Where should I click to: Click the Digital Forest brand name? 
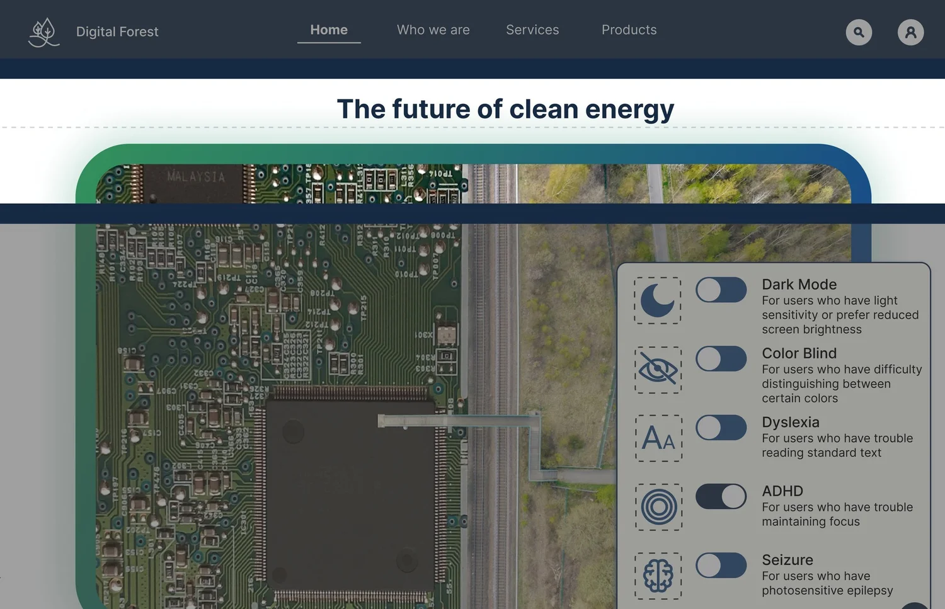(x=117, y=31)
